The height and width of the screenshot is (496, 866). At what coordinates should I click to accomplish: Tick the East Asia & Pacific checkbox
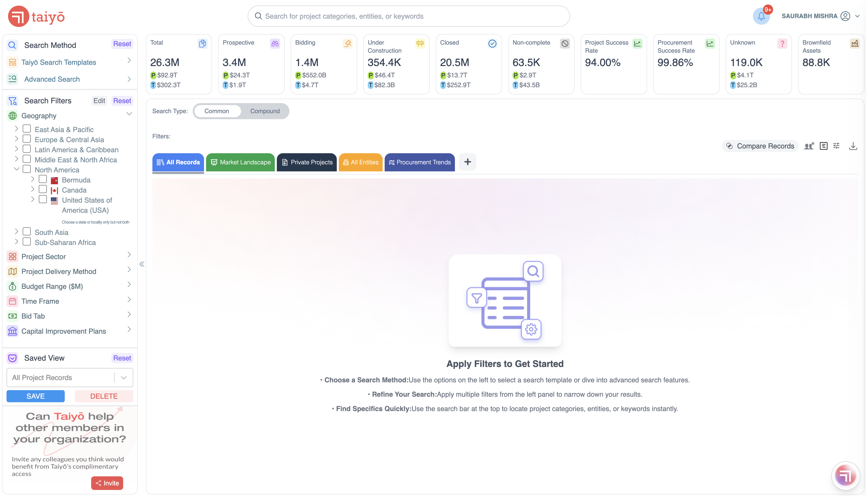click(27, 129)
